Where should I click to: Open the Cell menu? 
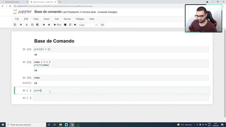click(56, 19)
